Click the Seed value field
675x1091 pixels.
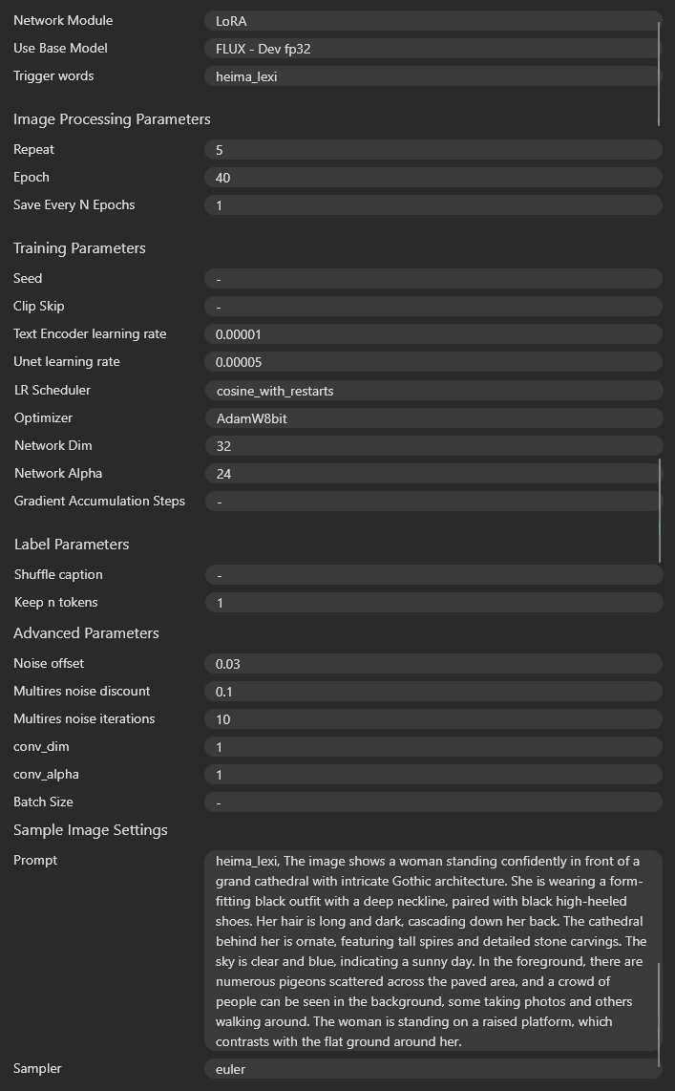tap(433, 279)
